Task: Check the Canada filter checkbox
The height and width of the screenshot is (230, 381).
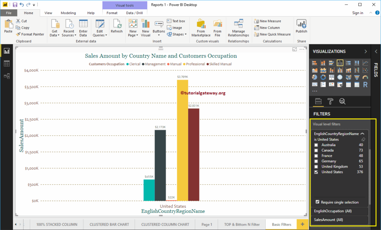Action: point(316,150)
